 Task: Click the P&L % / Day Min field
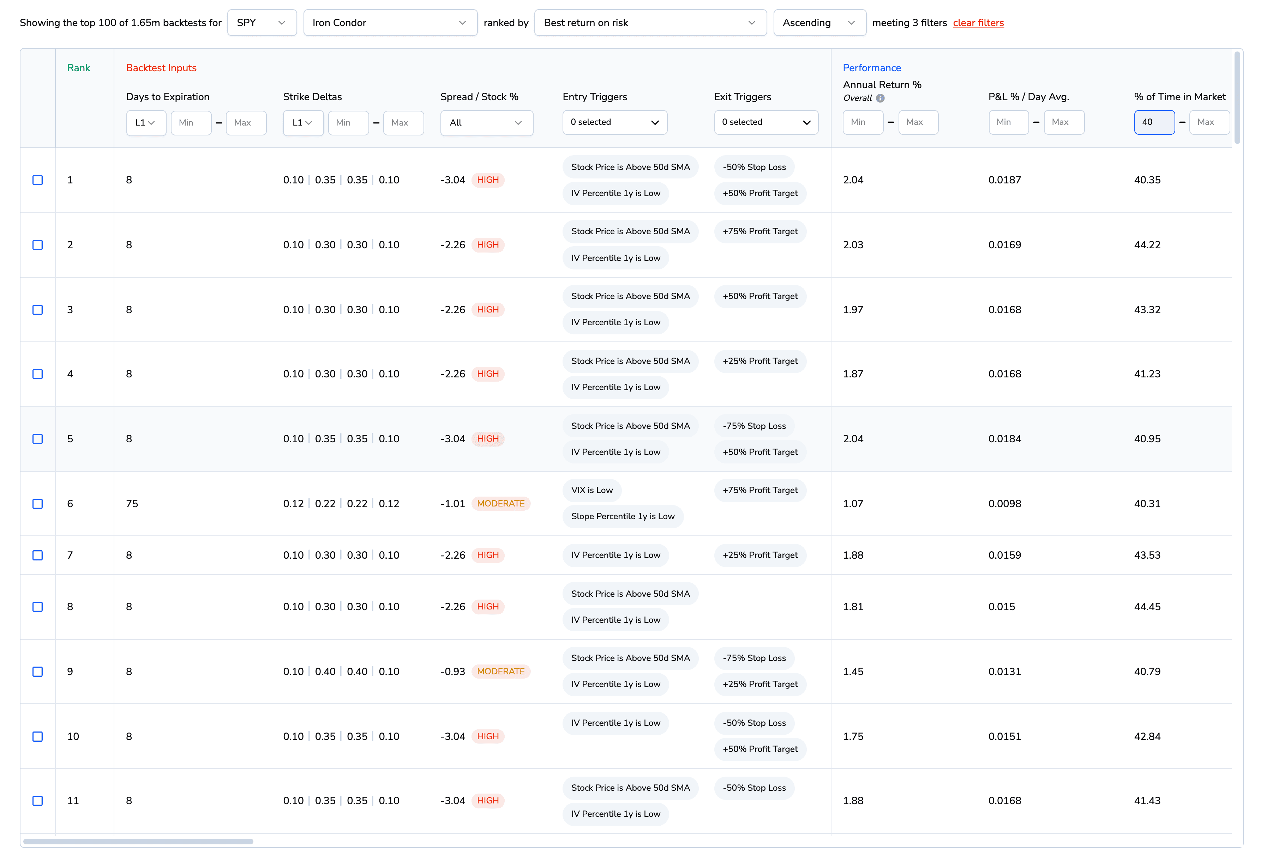coord(1008,122)
